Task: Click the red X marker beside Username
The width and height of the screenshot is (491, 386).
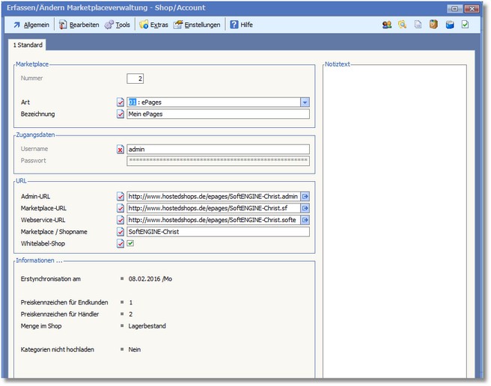Action: coord(121,149)
